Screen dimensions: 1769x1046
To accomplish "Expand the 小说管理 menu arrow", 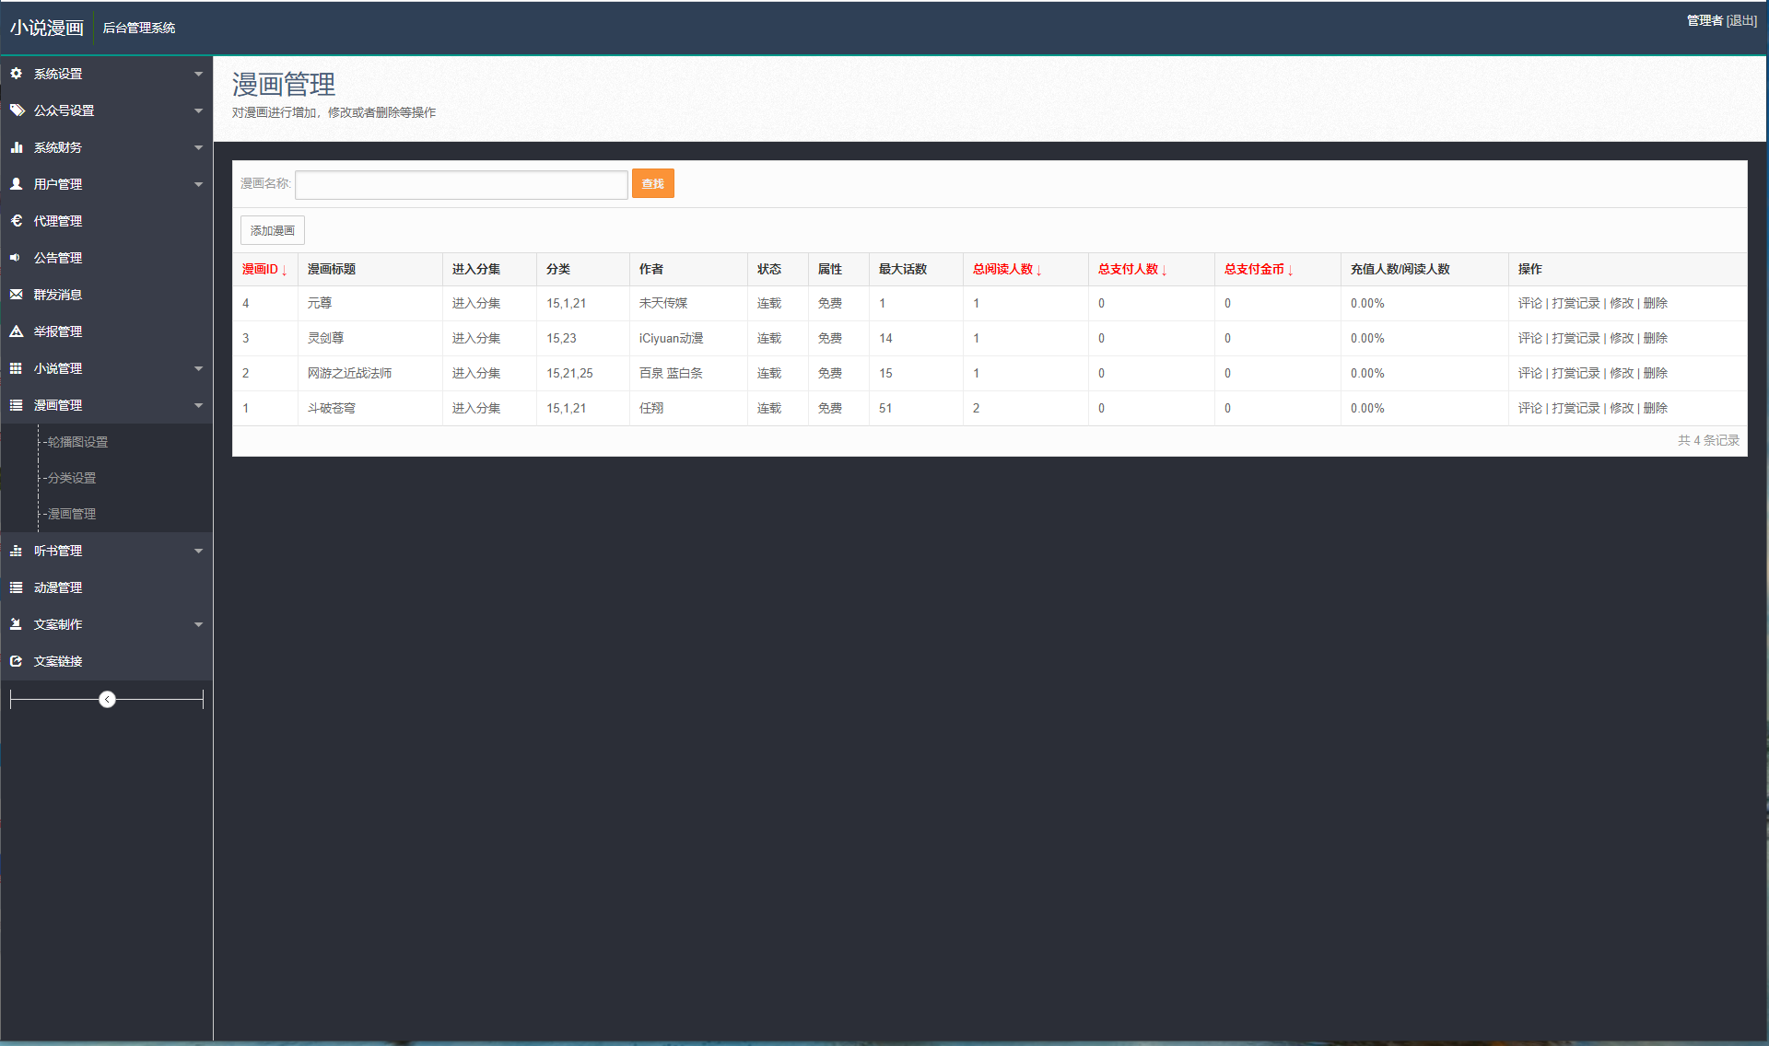I will pyautogui.click(x=198, y=368).
